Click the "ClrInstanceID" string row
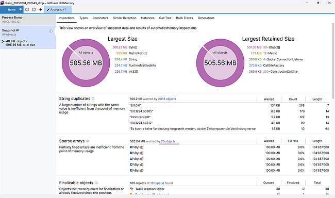Viewport: 335px width, 198px height. click(229, 117)
